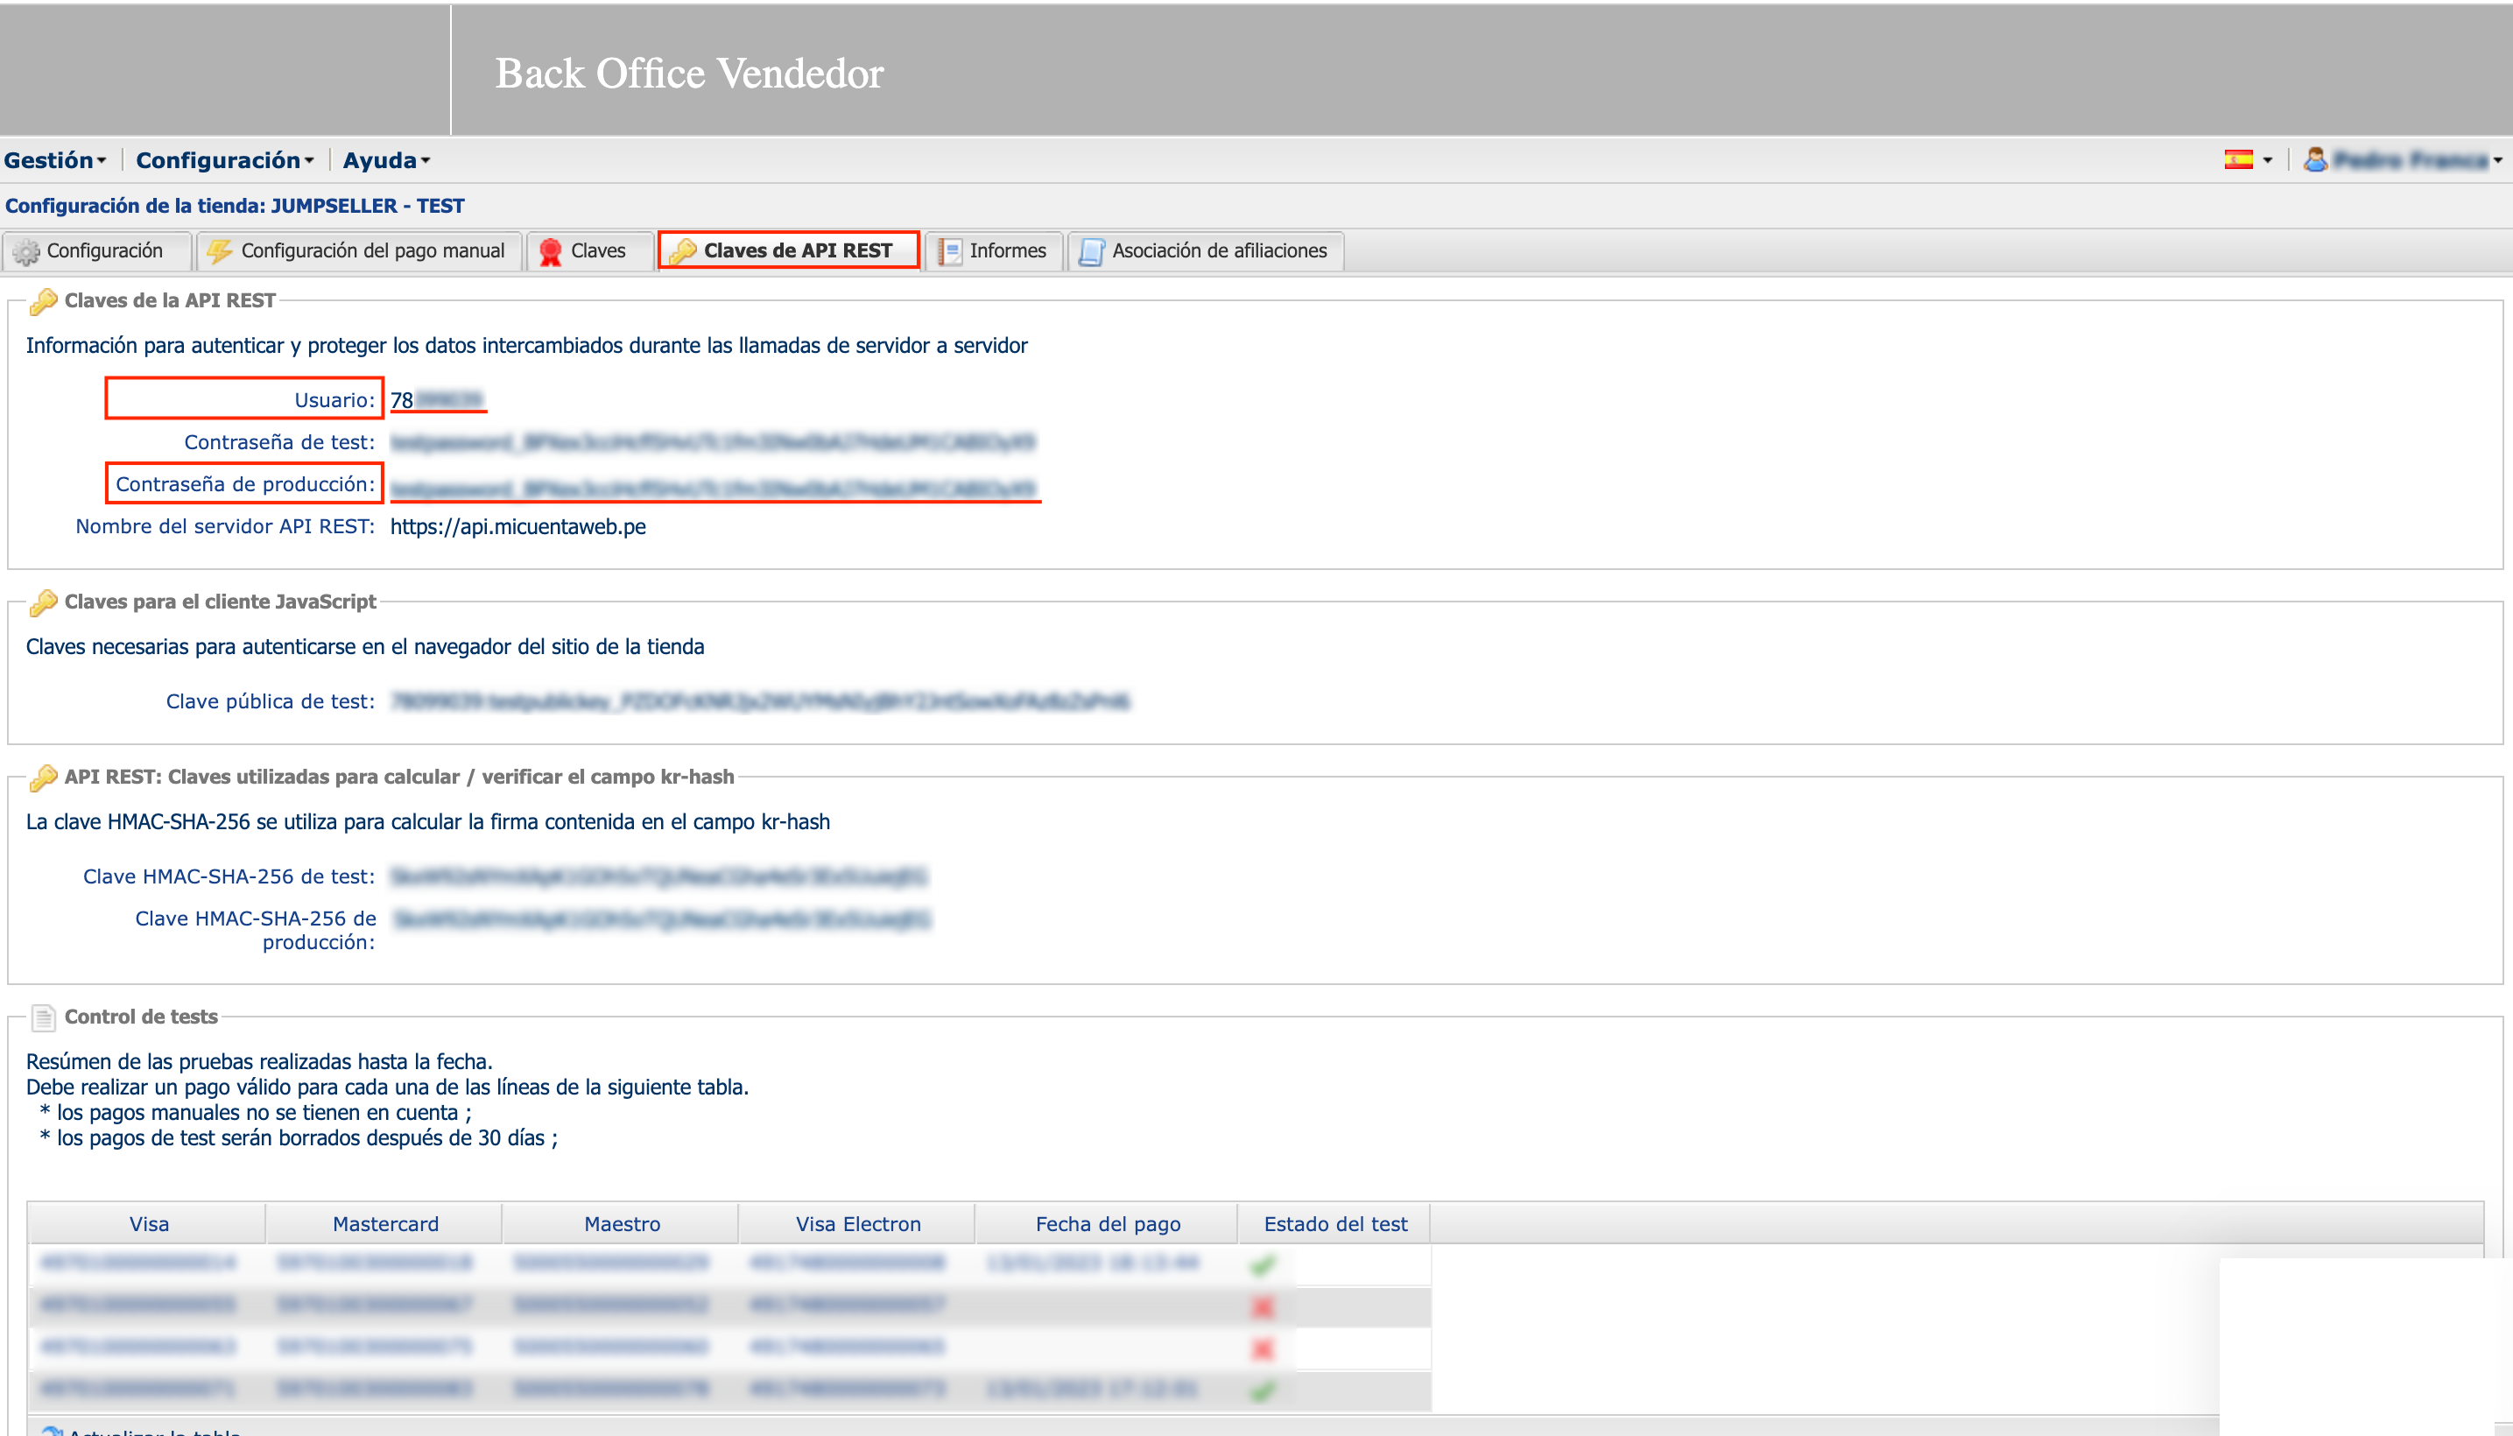The height and width of the screenshot is (1436, 2513).
Task: Click the gear icon on Configuración tab
Action: (x=26, y=251)
